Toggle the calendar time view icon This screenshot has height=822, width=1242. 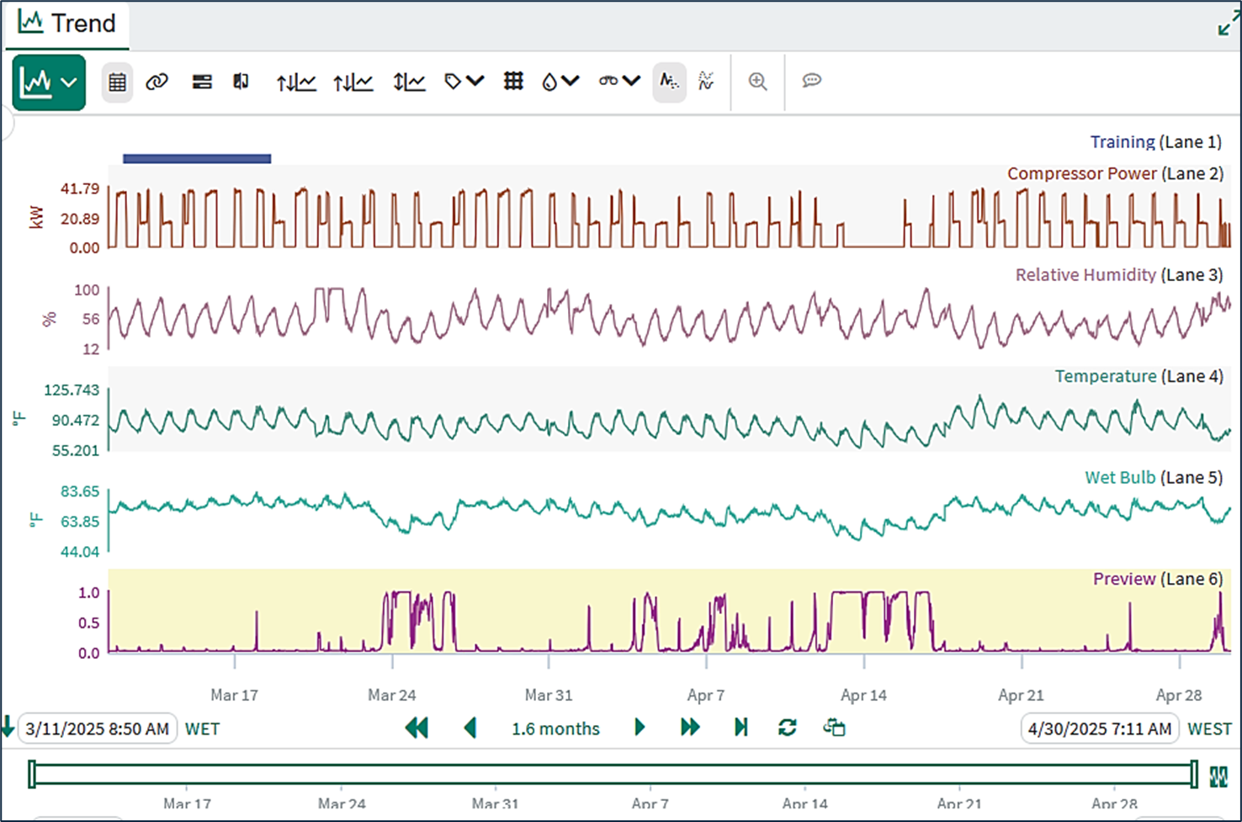(x=117, y=82)
